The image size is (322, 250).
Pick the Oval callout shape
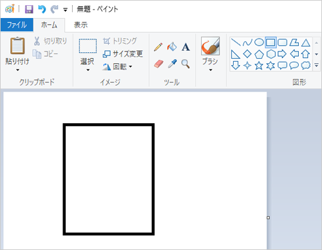tap(294, 65)
